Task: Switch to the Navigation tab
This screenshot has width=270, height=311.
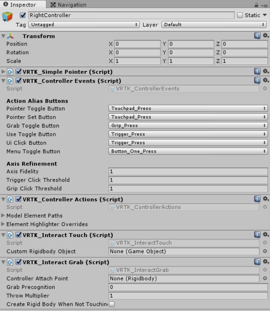Action: click(68, 5)
